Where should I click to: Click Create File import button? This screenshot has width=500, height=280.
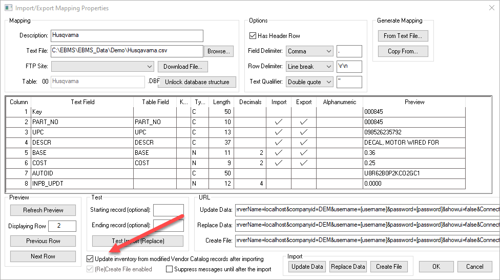click(x=389, y=267)
